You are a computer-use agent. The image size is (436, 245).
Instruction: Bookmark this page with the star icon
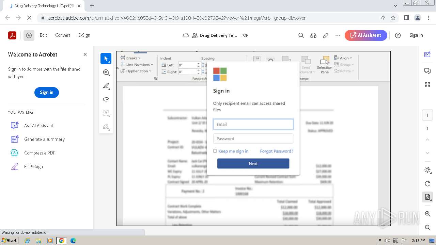(x=393, y=18)
